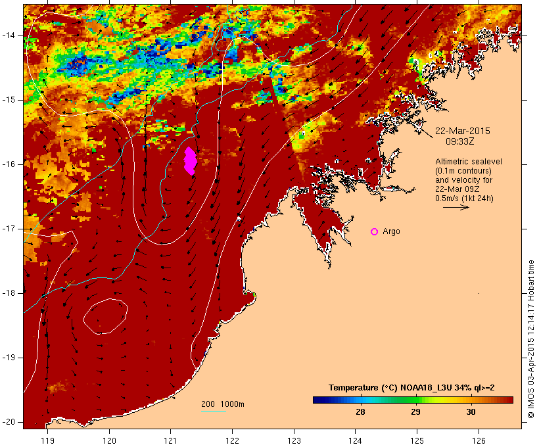Viewport: 539px width, 447px height.
Task: Click the '-19' latitude axis label
Action: 9,358
